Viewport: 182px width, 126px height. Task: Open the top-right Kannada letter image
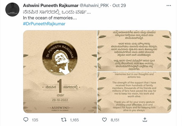[134, 50]
